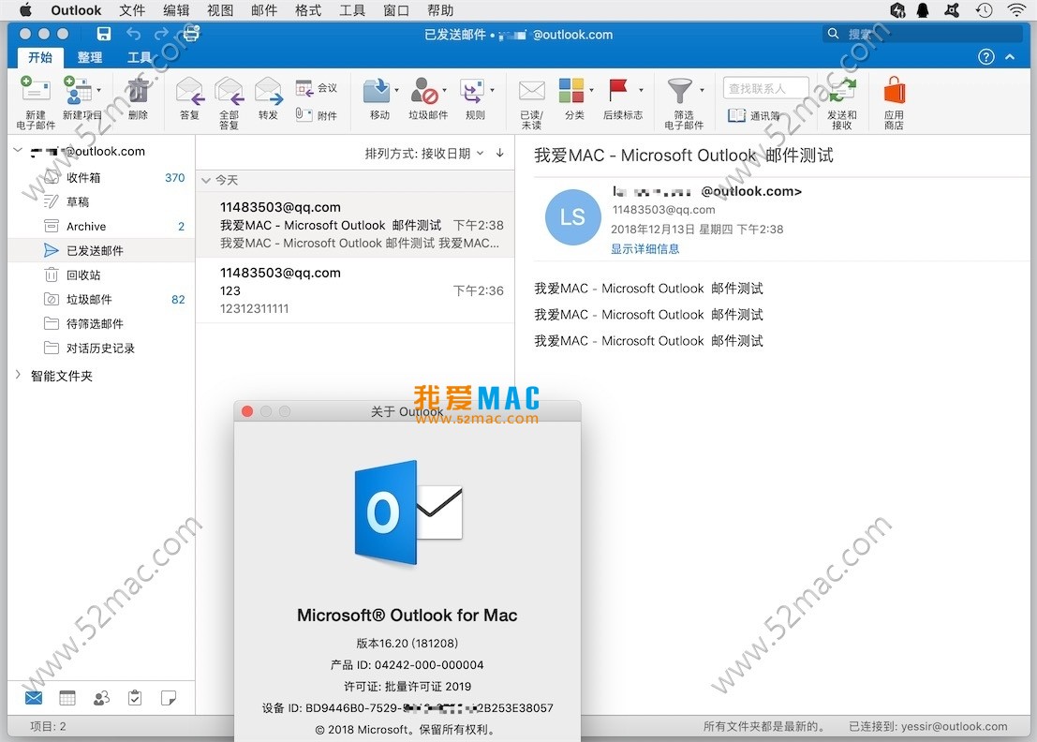Collapse the outlook.com account folder tree
This screenshot has width=1037, height=742.
[x=18, y=151]
